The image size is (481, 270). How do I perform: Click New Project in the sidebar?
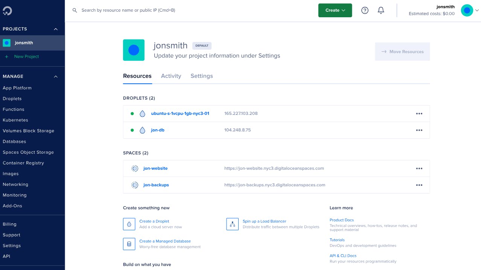click(26, 57)
